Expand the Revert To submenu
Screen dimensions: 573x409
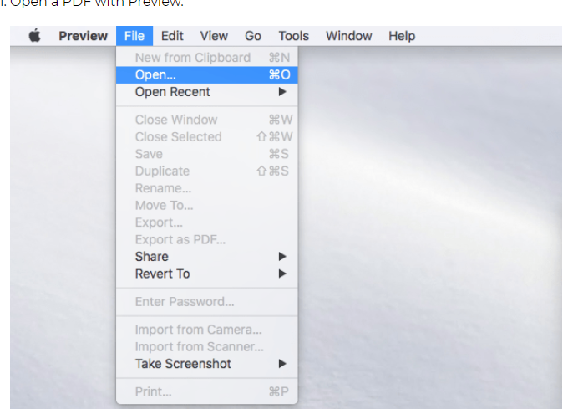click(207, 274)
